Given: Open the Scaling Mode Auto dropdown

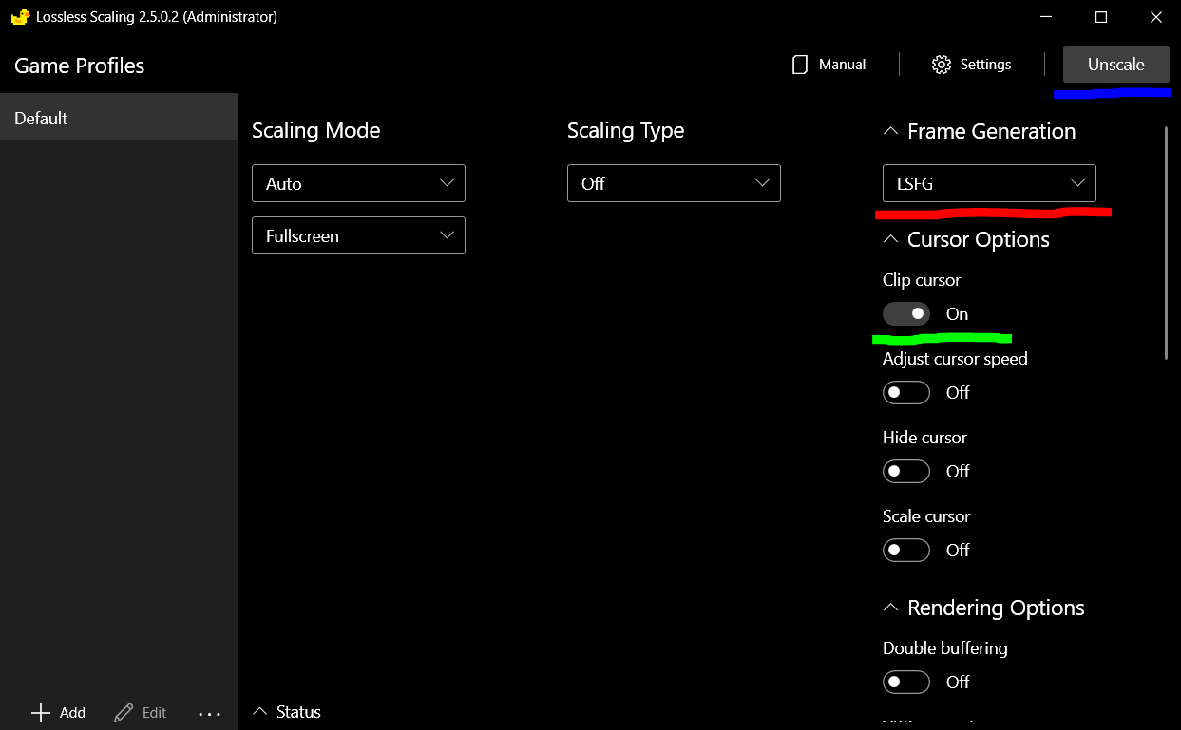Looking at the screenshot, I should click(358, 183).
